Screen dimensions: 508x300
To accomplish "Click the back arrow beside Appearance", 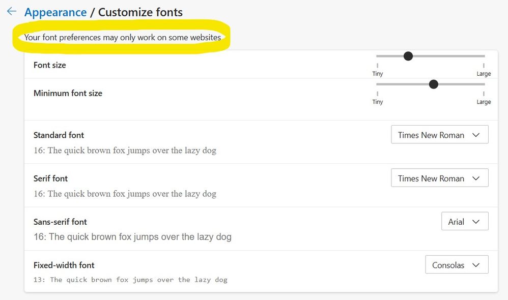I will pos(12,12).
